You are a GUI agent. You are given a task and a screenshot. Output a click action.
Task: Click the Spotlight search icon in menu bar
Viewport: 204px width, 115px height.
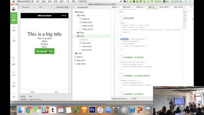(186, 1)
